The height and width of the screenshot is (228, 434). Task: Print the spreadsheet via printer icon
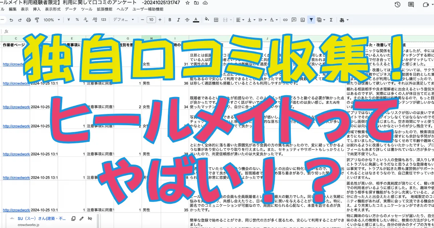click(x=29, y=20)
